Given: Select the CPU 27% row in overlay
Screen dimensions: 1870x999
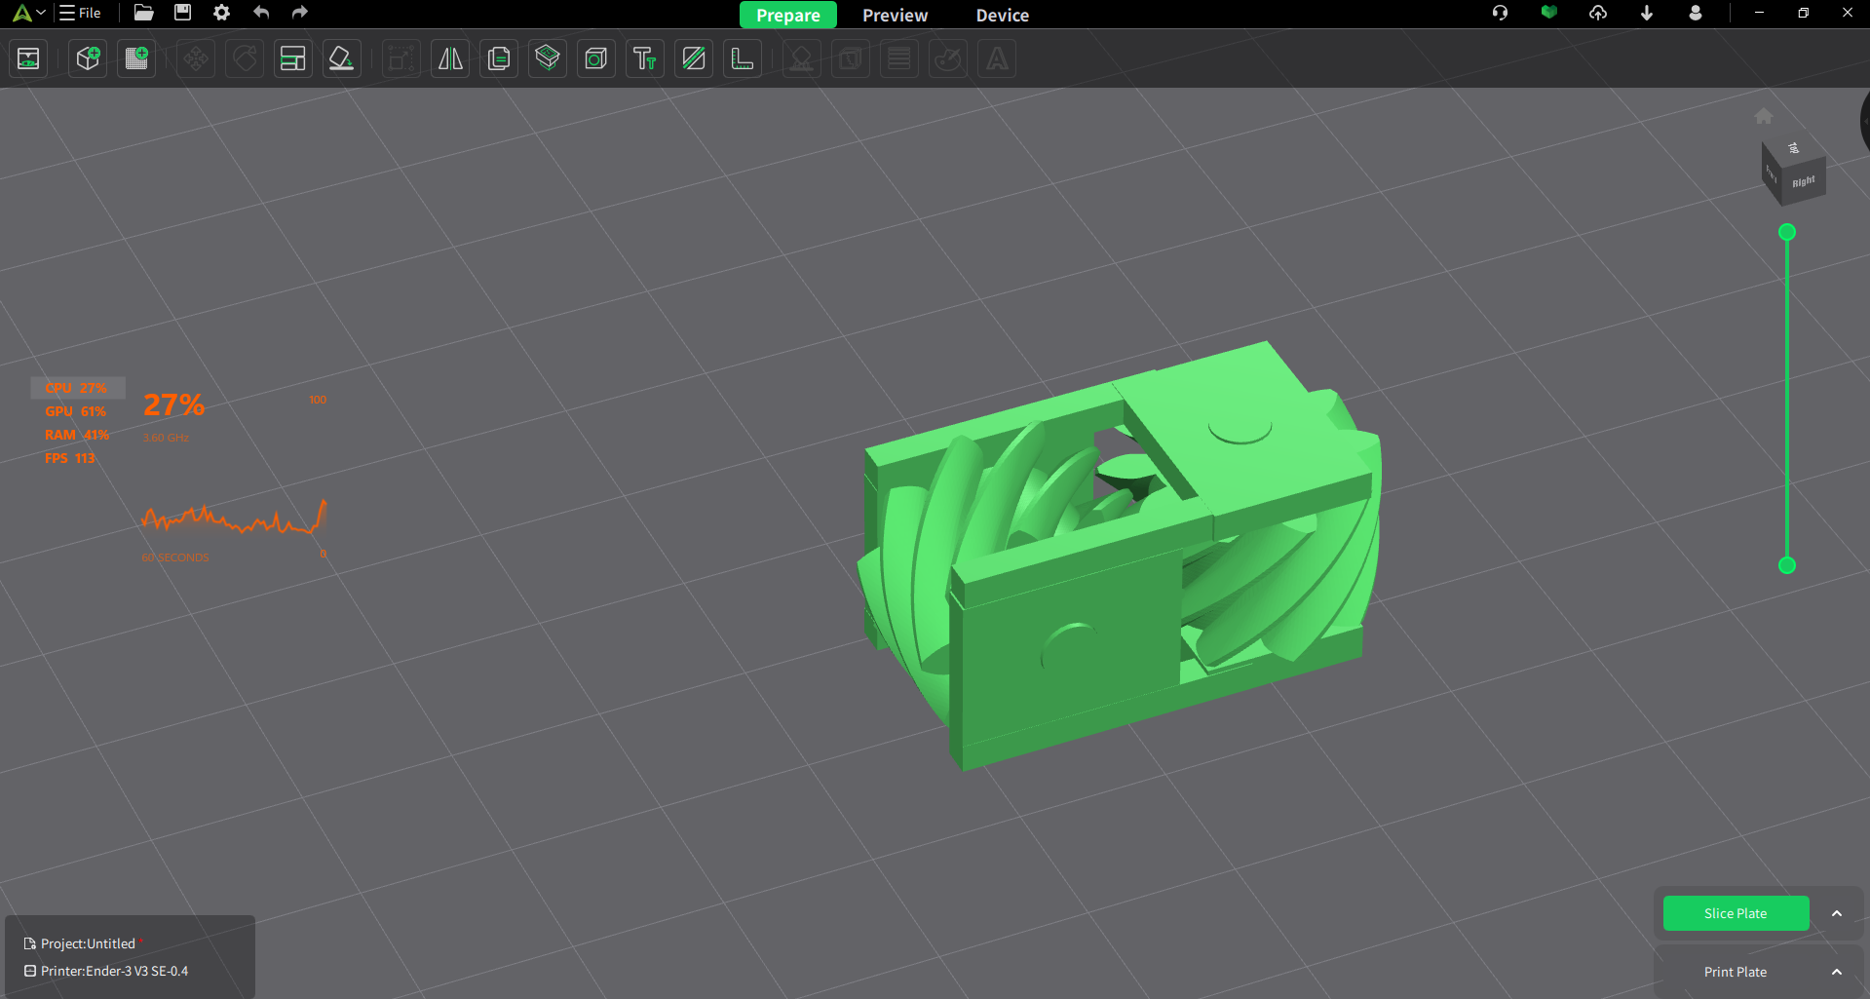Looking at the screenshot, I should point(77,388).
